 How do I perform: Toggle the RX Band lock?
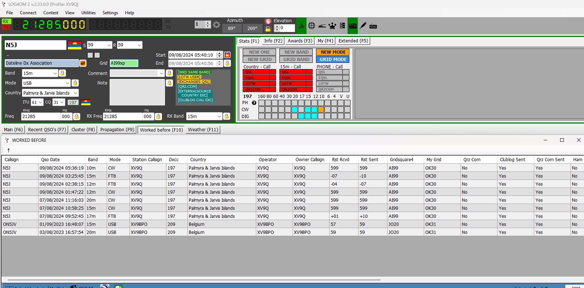tap(227, 116)
